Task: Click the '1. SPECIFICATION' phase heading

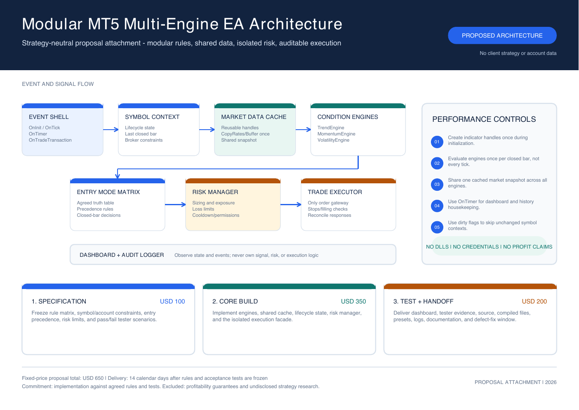Action: click(59, 301)
